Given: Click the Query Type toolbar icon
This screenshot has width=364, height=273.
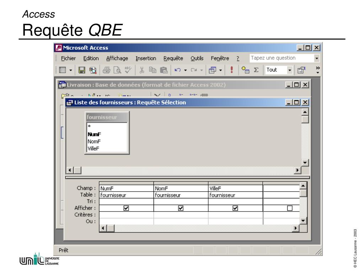Looking at the screenshot, I should (x=213, y=70).
